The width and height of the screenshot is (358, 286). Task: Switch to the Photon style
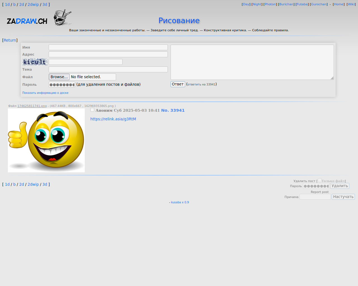coord(270,4)
